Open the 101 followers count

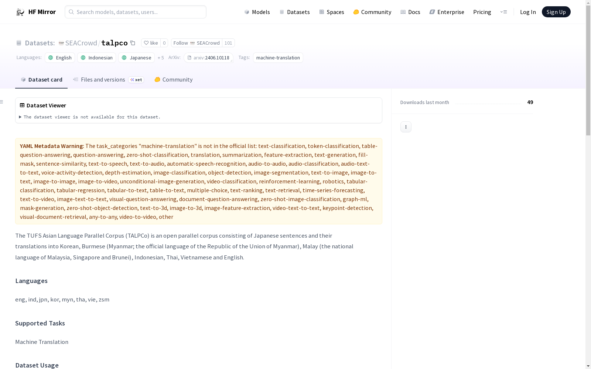tap(228, 43)
